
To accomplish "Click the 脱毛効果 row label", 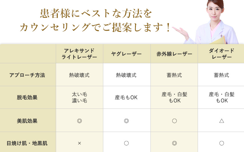I will coord(27,97).
